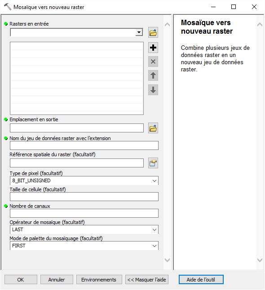This screenshot has width=265, height=290.
Task: Expand Type de pixel dropdown 8_BIT_UNSIGNED
Action: coord(155,181)
